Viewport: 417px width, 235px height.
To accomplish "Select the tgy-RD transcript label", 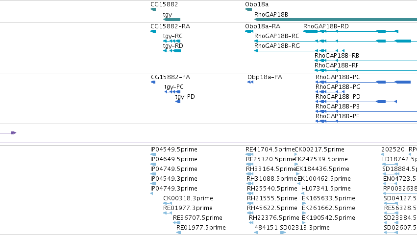I will 173,46.
